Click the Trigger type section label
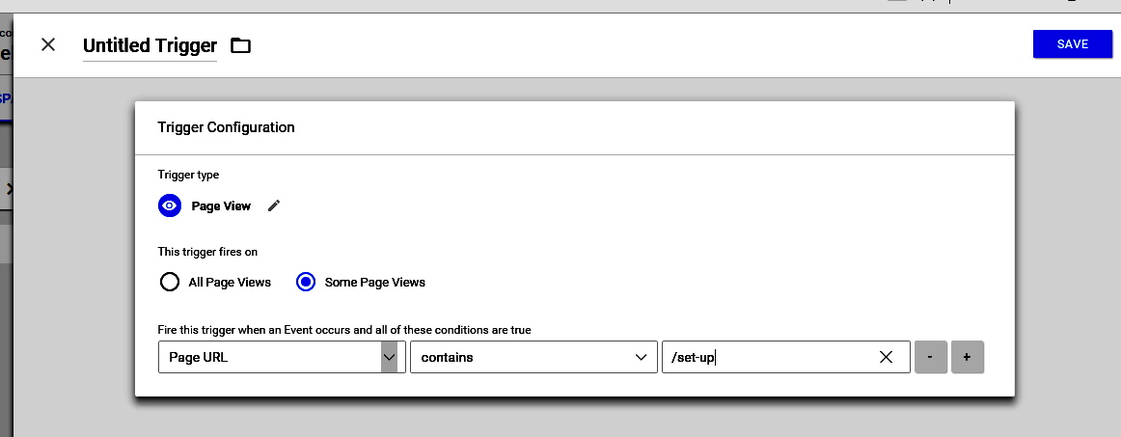This screenshot has height=437, width=1121. tap(188, 175)
